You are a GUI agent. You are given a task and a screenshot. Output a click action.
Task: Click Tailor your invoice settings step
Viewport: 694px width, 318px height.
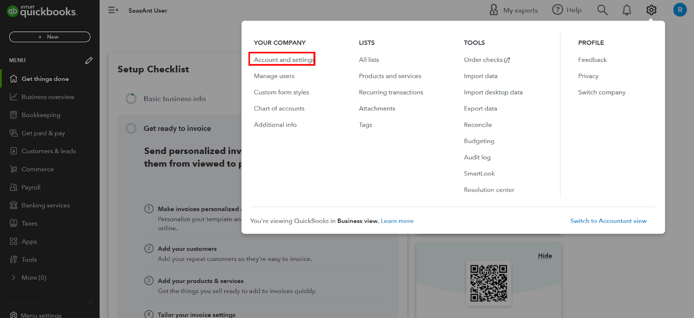(x=196, y=315)
